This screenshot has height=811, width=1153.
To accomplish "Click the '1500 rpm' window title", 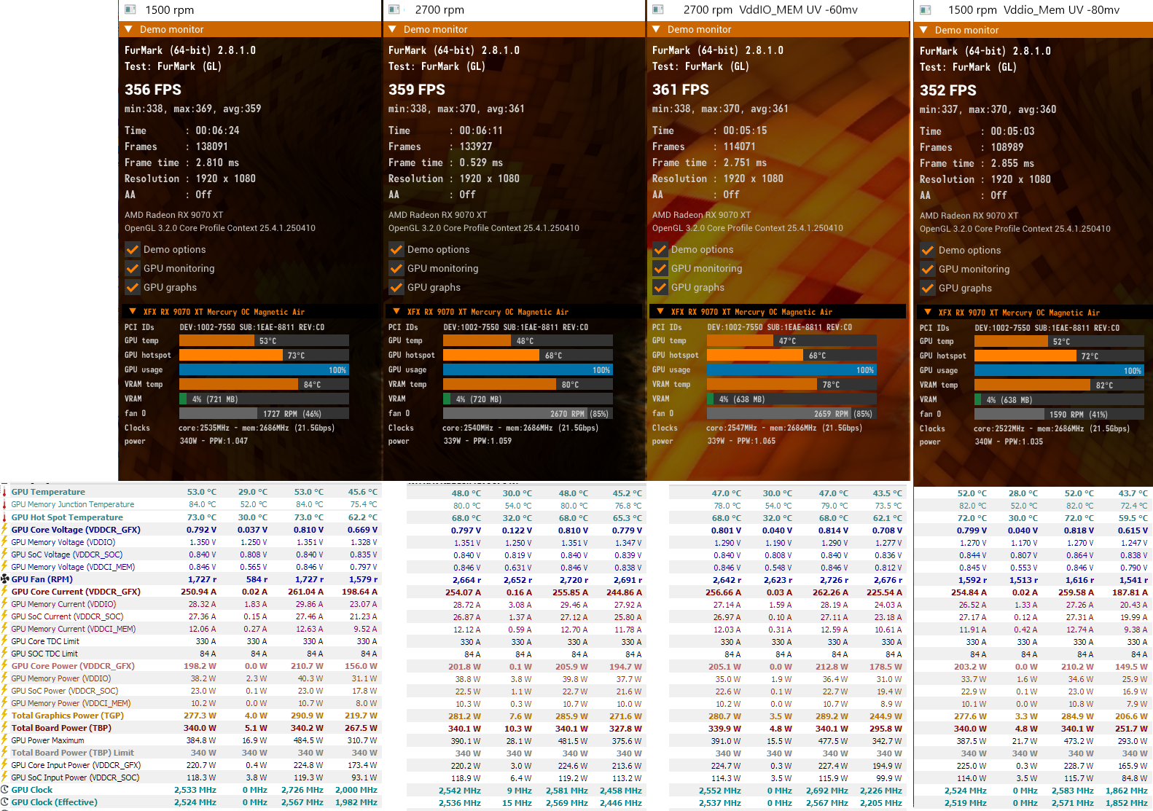I will [170, 9].
